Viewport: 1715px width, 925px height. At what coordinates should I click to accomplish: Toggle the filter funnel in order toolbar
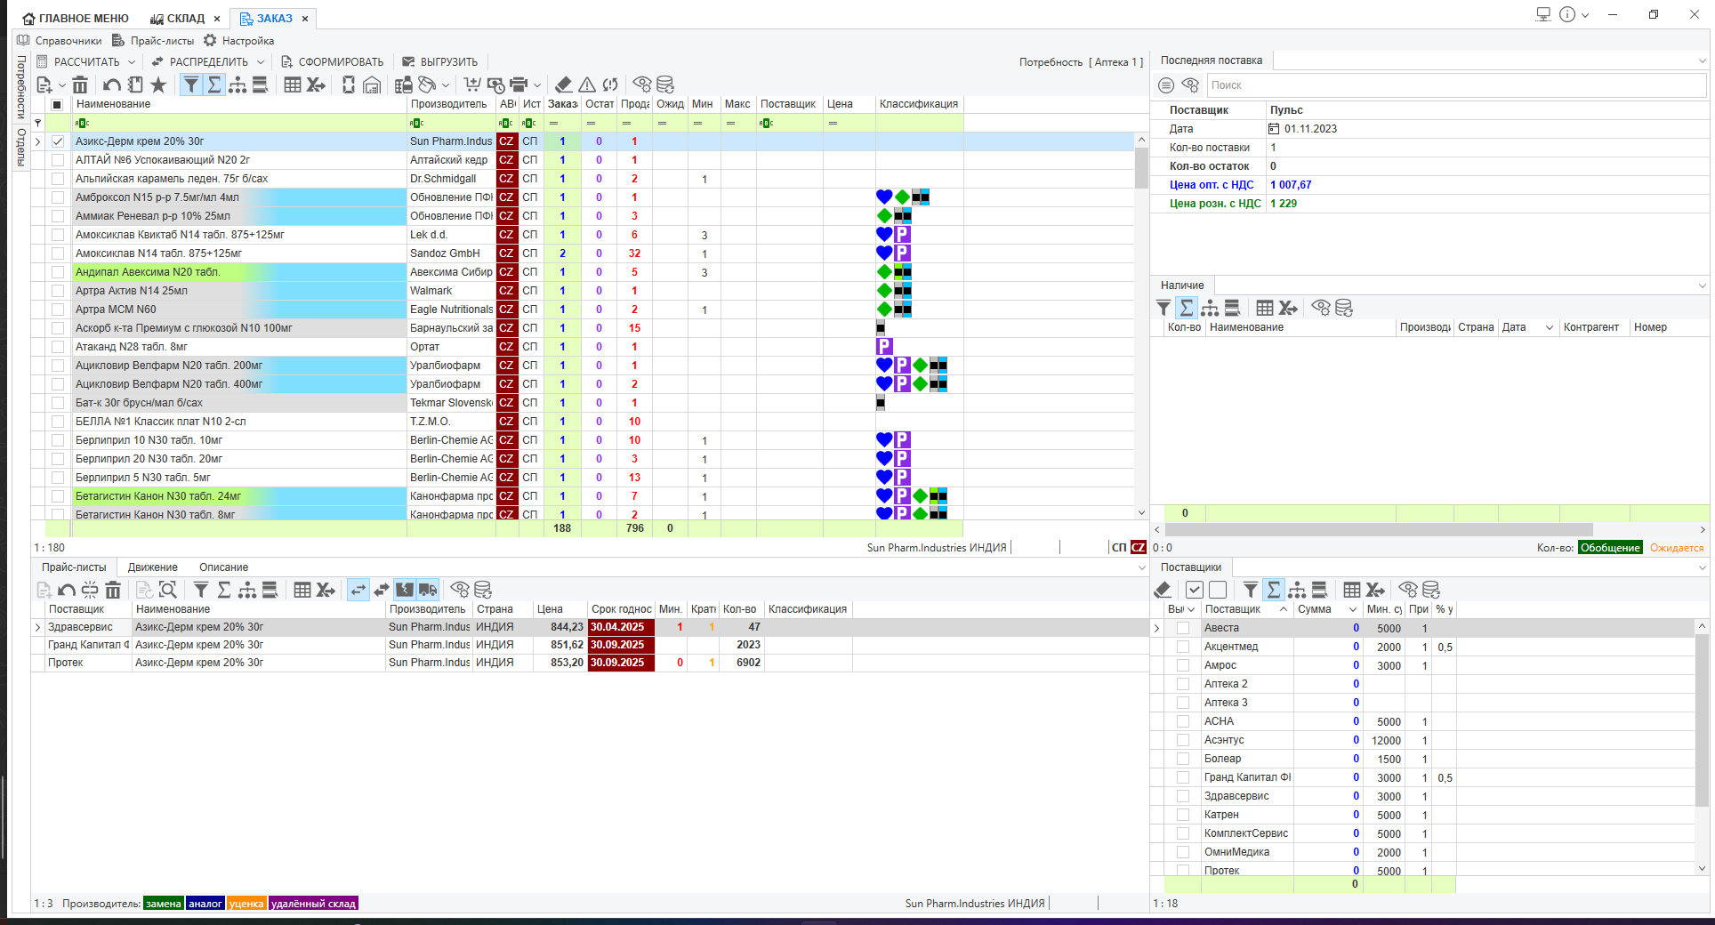coord(190,84)
